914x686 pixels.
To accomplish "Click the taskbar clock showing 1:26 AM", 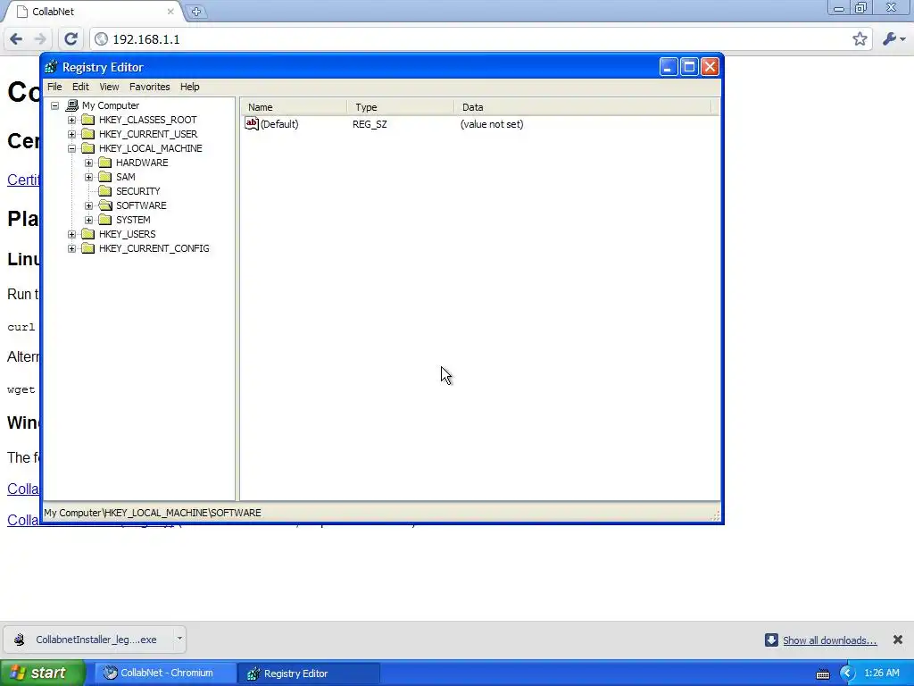I will point(882,673).
